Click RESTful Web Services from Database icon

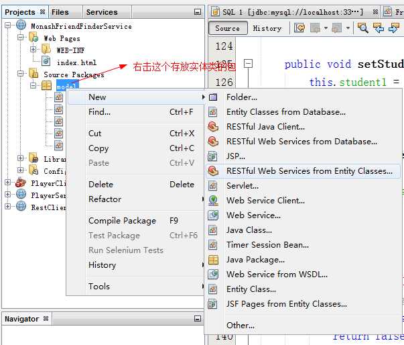[x=213, y=142]
